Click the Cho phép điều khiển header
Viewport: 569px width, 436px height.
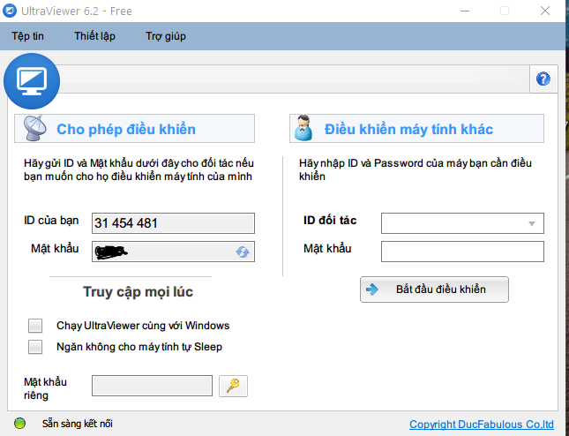(x=134, y=129)
